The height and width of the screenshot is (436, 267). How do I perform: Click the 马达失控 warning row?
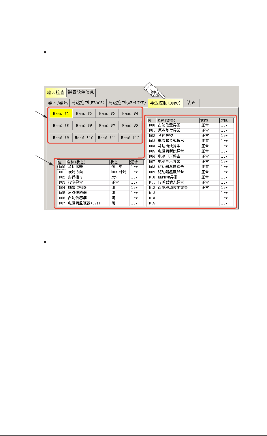(x=190, y=136)
